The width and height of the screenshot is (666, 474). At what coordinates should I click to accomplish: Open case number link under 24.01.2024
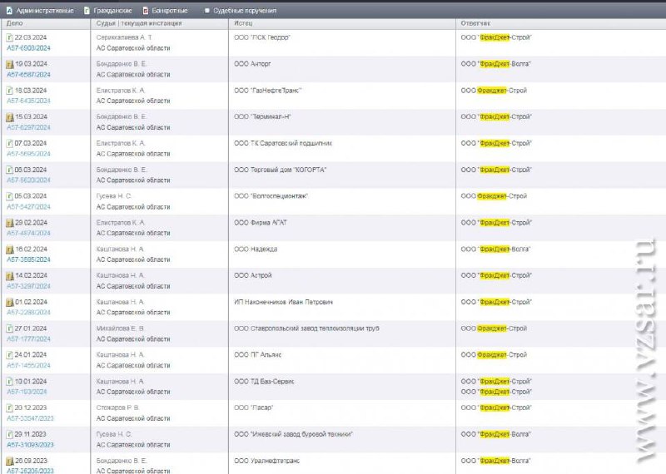coord(28,365)
